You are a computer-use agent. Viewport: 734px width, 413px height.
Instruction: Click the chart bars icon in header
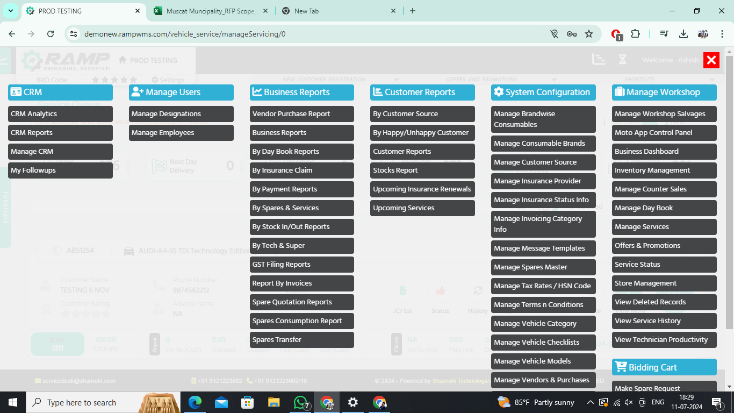coord(599,60)
